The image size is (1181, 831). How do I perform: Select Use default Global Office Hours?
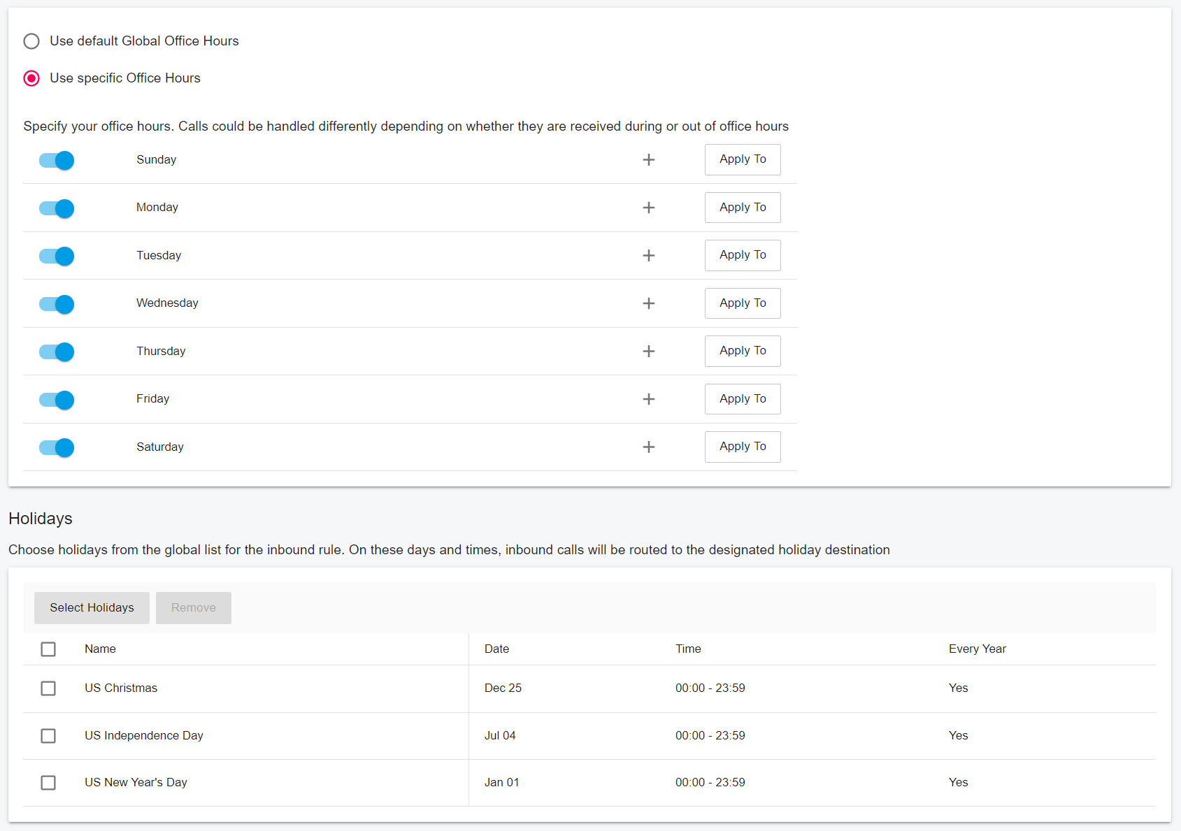31,41
